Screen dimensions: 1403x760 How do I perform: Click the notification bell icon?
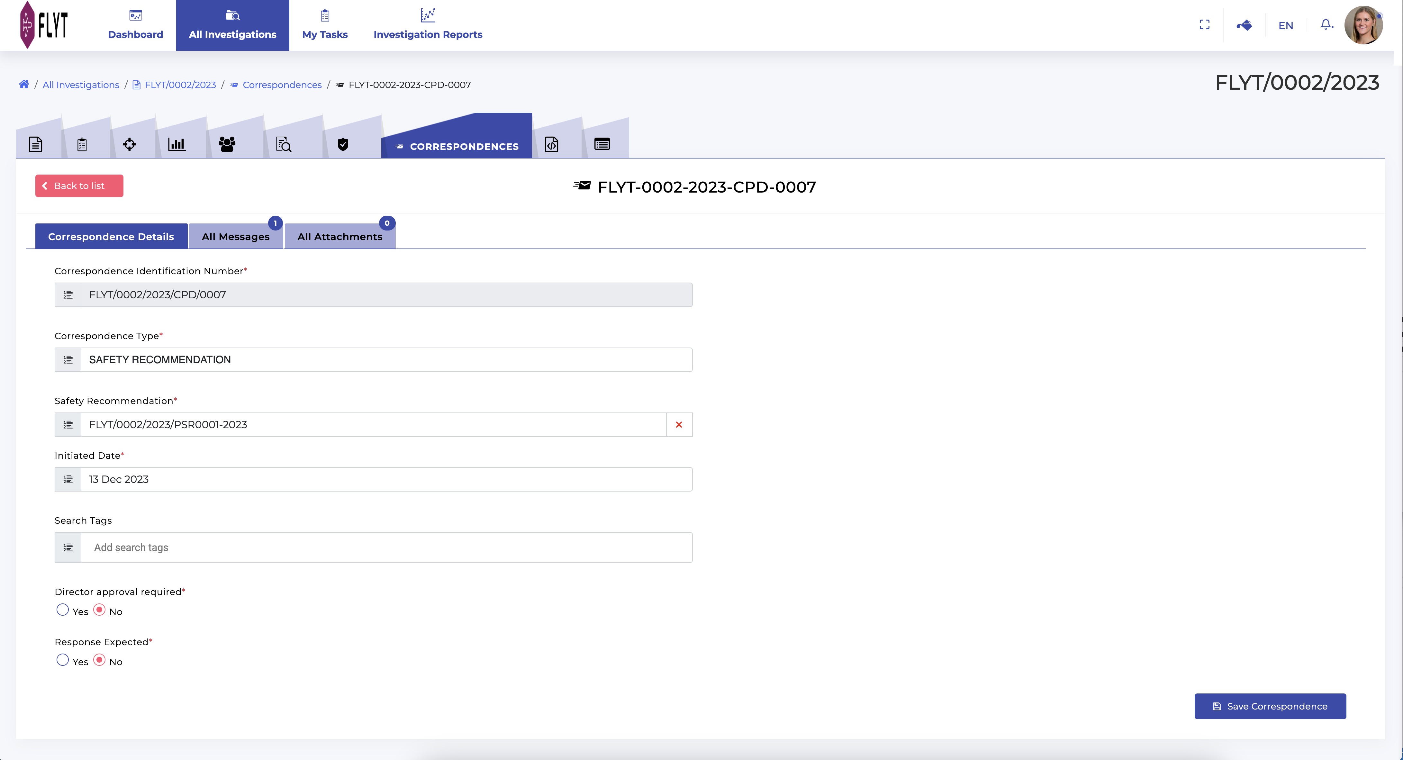tap(1326, 24)
